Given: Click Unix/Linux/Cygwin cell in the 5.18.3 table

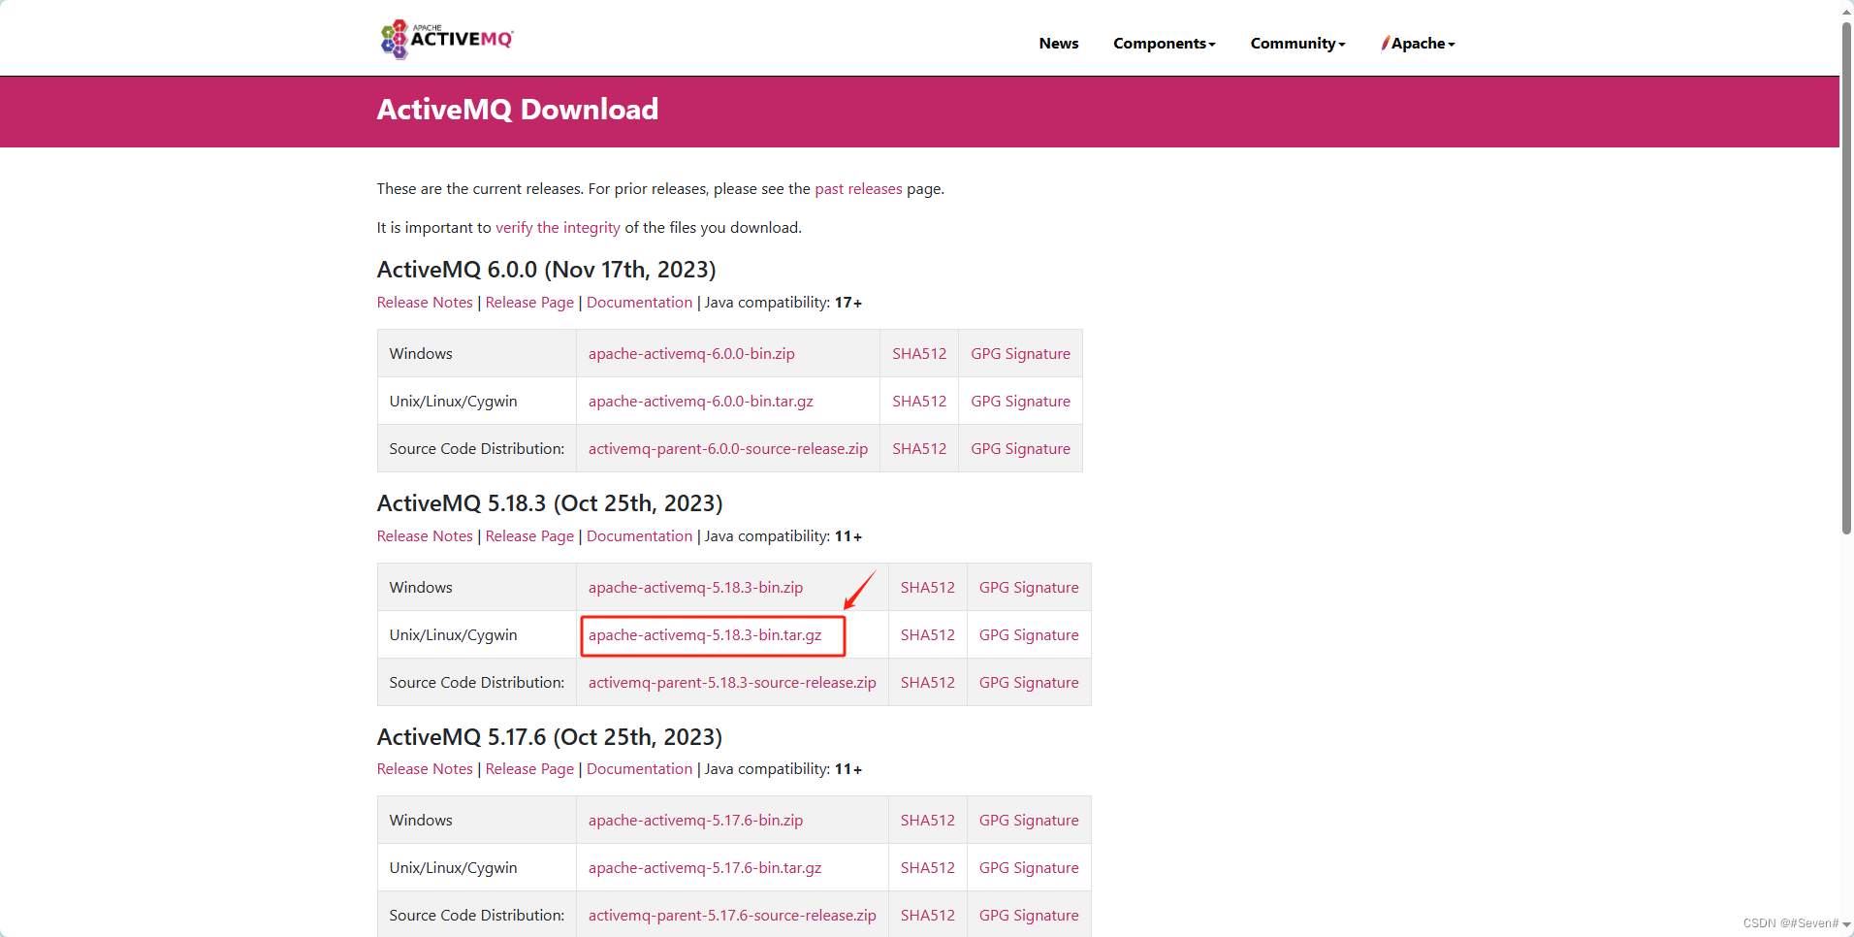Looking at the screenshot, I should [x=477, y=635].
